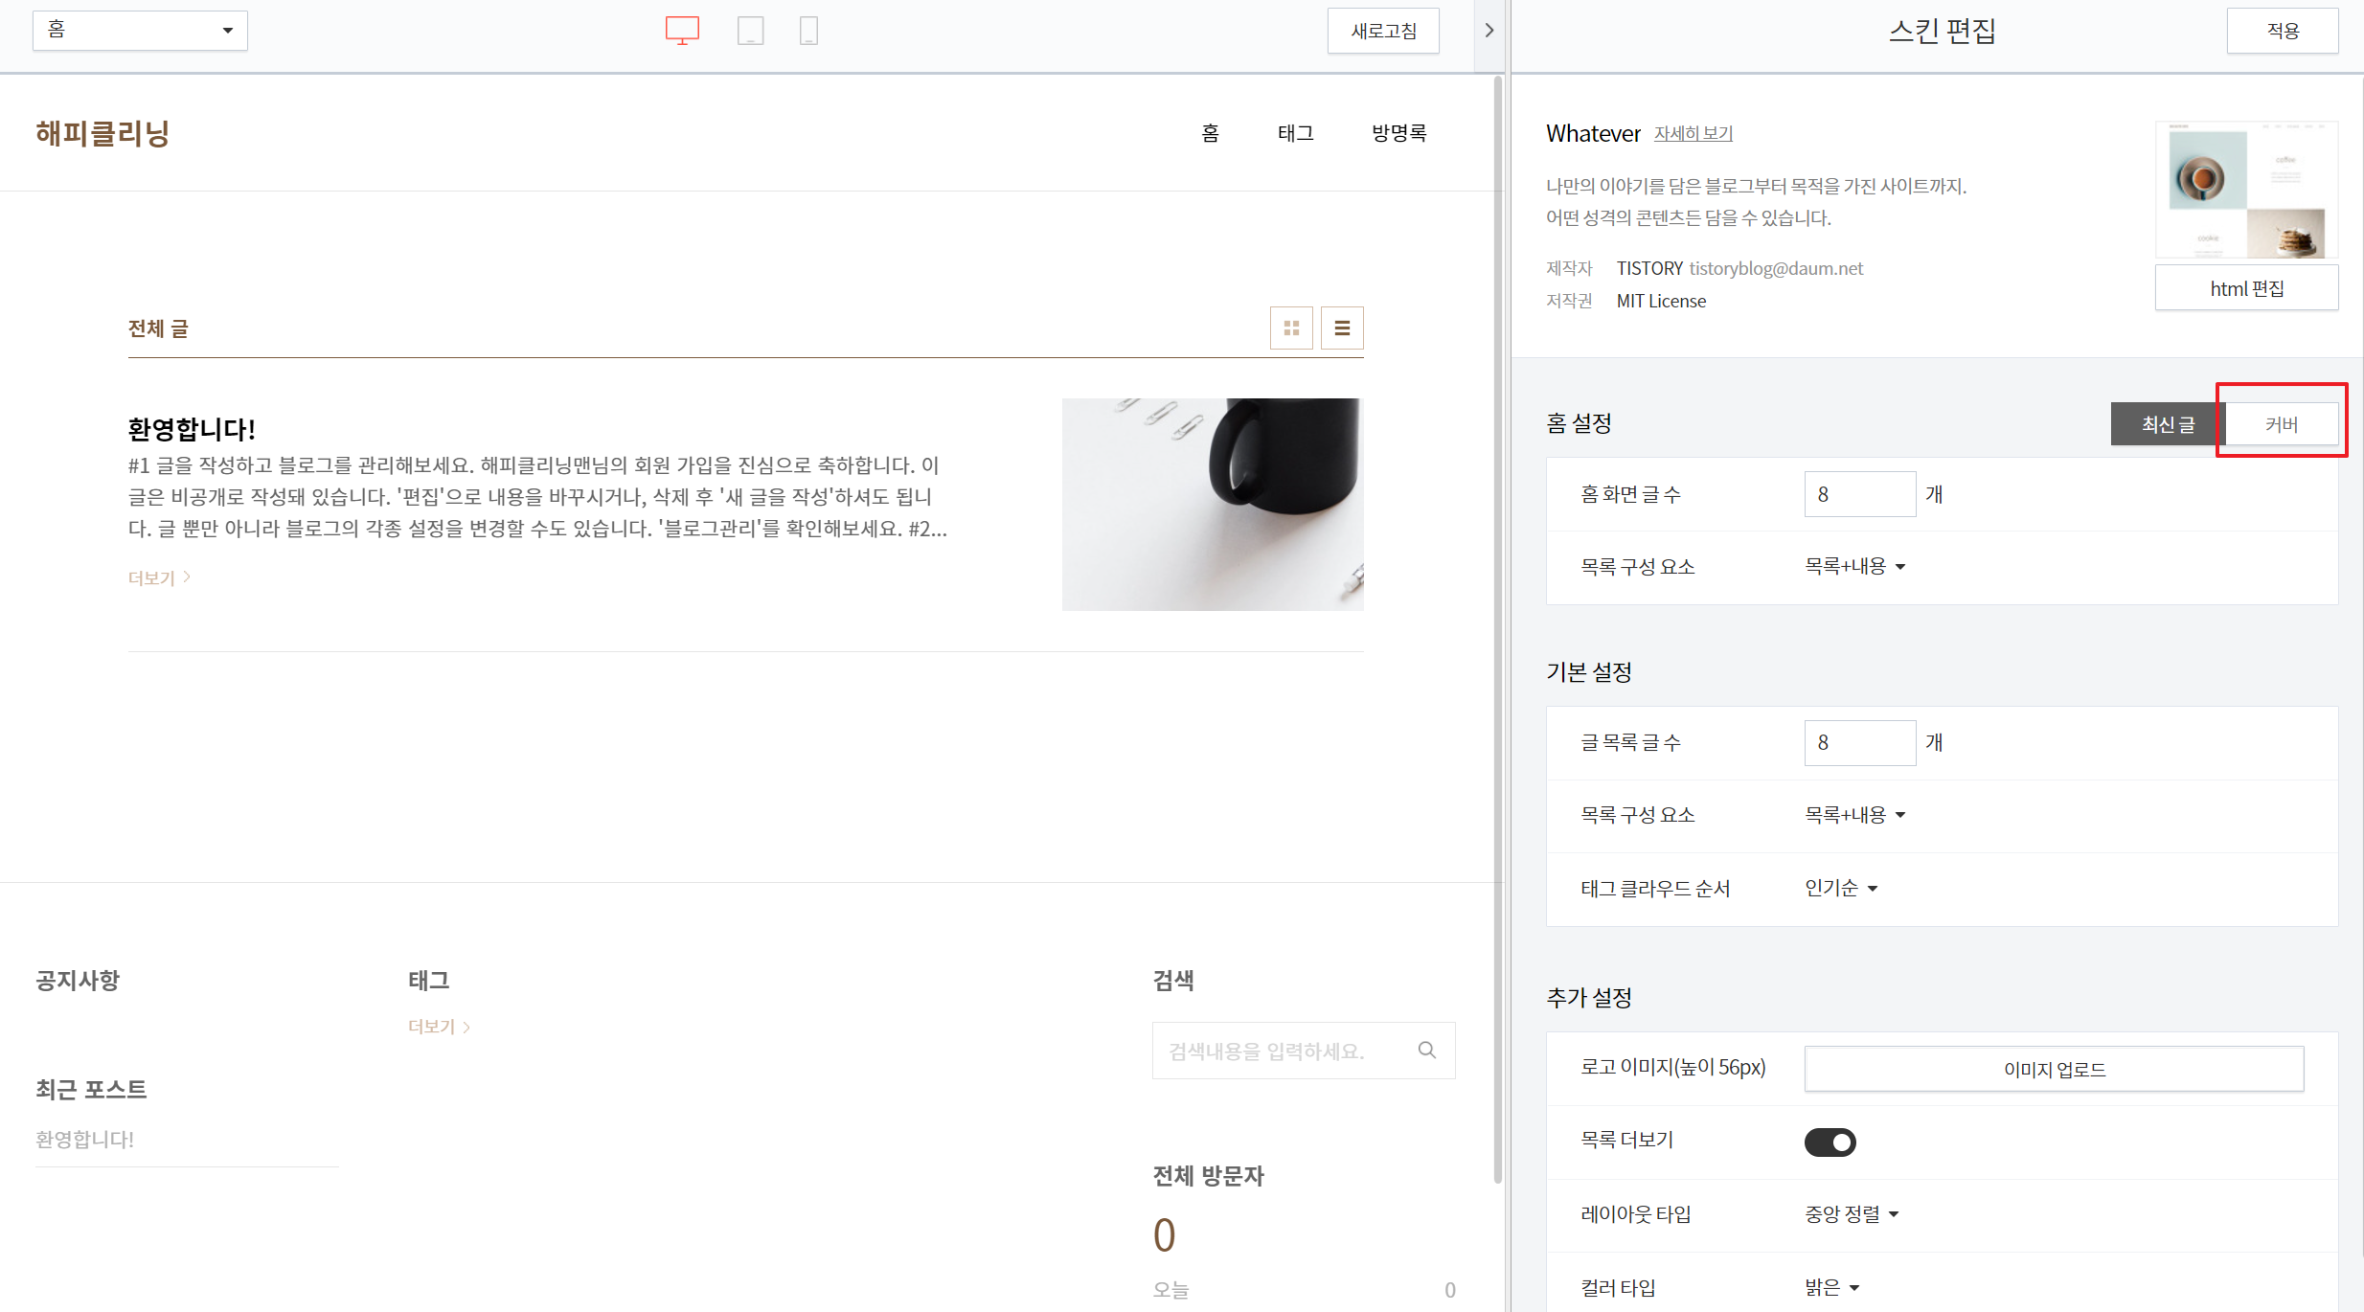2364x1312 pixels.
Task: Open 태그 클라우드 순서 dropdown
Action: click(x=1840, y=889)
